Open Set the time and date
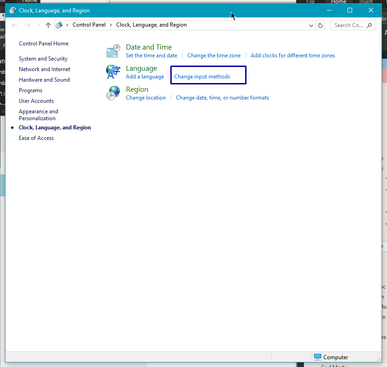Screen dimensions: 387x367 151,56
